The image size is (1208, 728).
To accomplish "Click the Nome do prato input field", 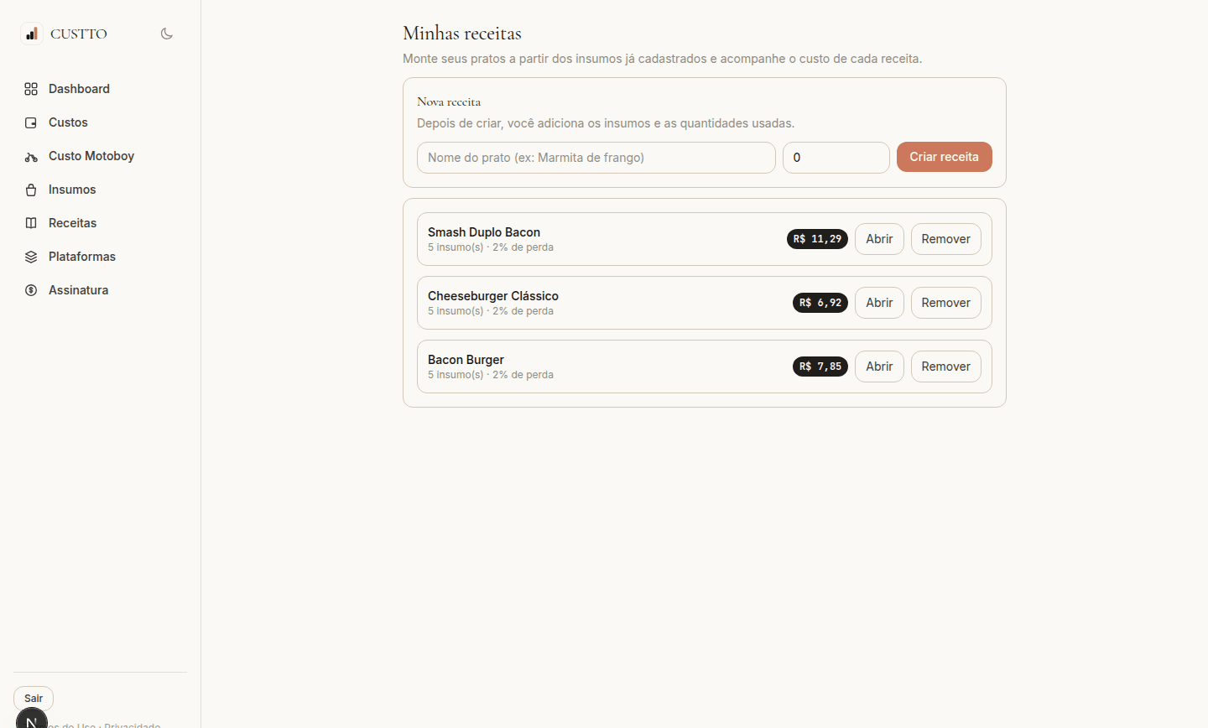I will pyautogui.click(x=596, y=158).
